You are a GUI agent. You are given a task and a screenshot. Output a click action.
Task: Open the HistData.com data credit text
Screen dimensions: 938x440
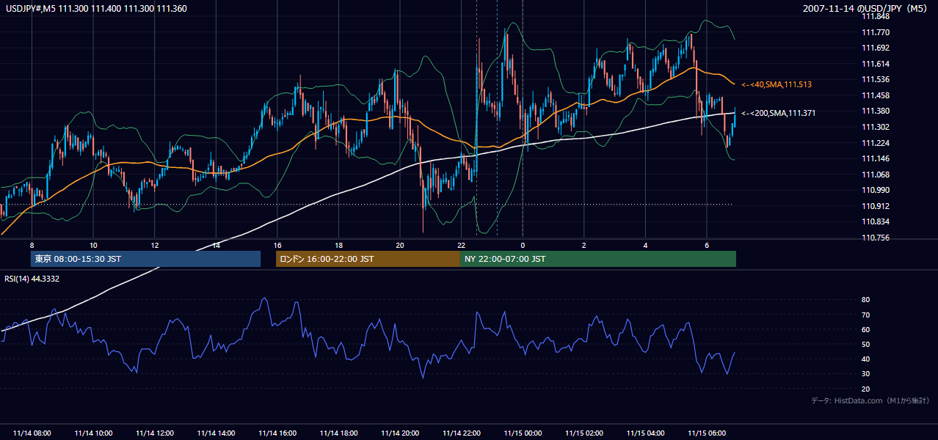tap(870, 400)
